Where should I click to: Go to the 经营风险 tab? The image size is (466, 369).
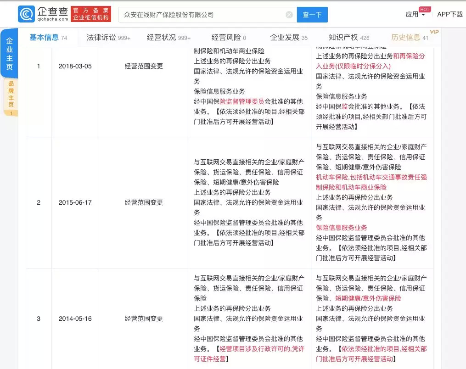coord(229,38)
